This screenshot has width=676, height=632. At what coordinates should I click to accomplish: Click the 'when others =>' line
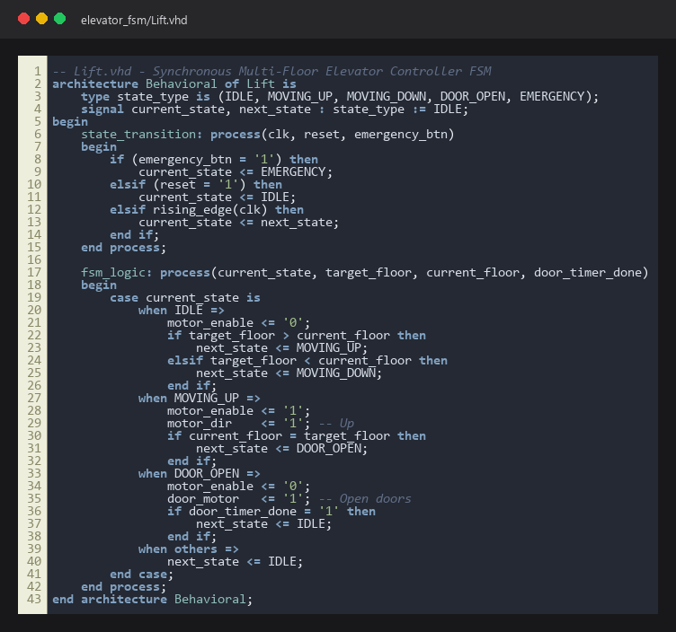tap(189, 549)
